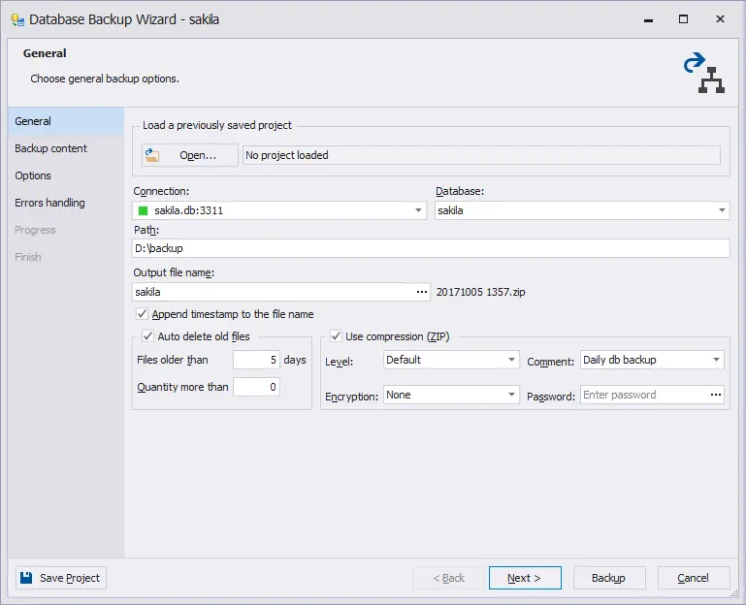
Task: Maximize the Database Backup Wizard window
Action: pos(683,19)
